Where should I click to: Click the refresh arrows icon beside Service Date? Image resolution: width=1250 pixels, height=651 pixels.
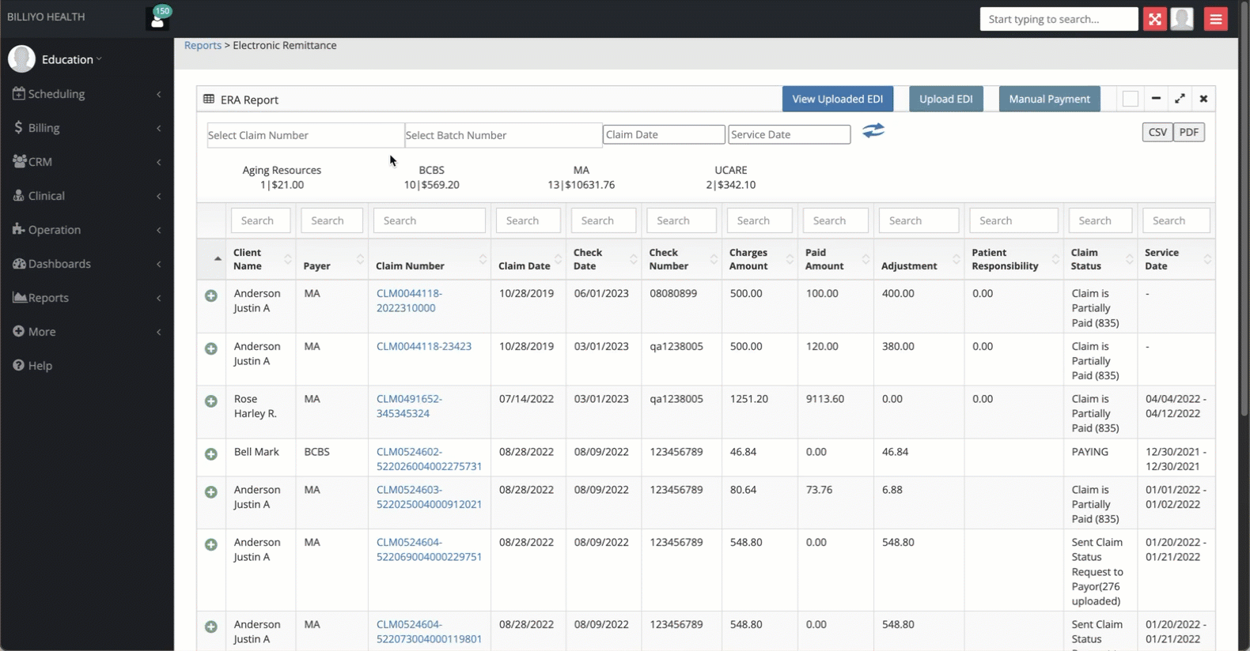tap(873, 130)
